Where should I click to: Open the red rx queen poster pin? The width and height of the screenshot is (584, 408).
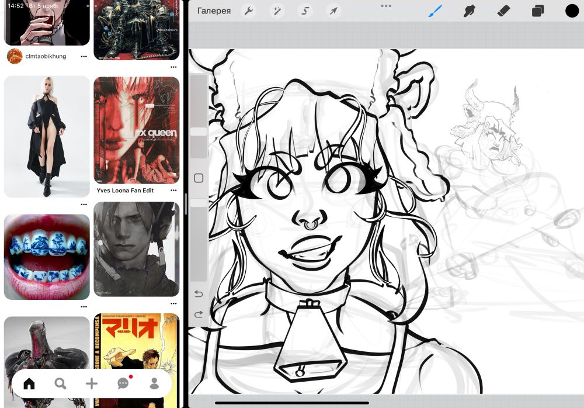[x=137, y=130]
